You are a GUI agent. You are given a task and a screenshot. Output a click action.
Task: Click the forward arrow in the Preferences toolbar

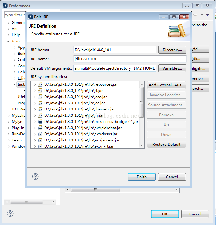point(196,15)
